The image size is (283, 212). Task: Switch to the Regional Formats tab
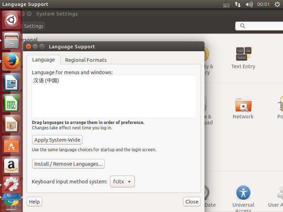[x=86, y=60]
